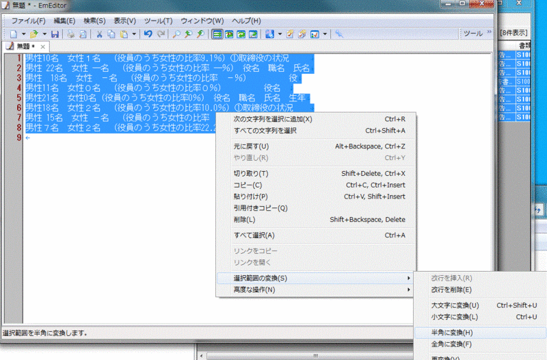This screenshot has height=360, width=547.
Task: Open the 表示(V) menu
Action: point(124,21)
